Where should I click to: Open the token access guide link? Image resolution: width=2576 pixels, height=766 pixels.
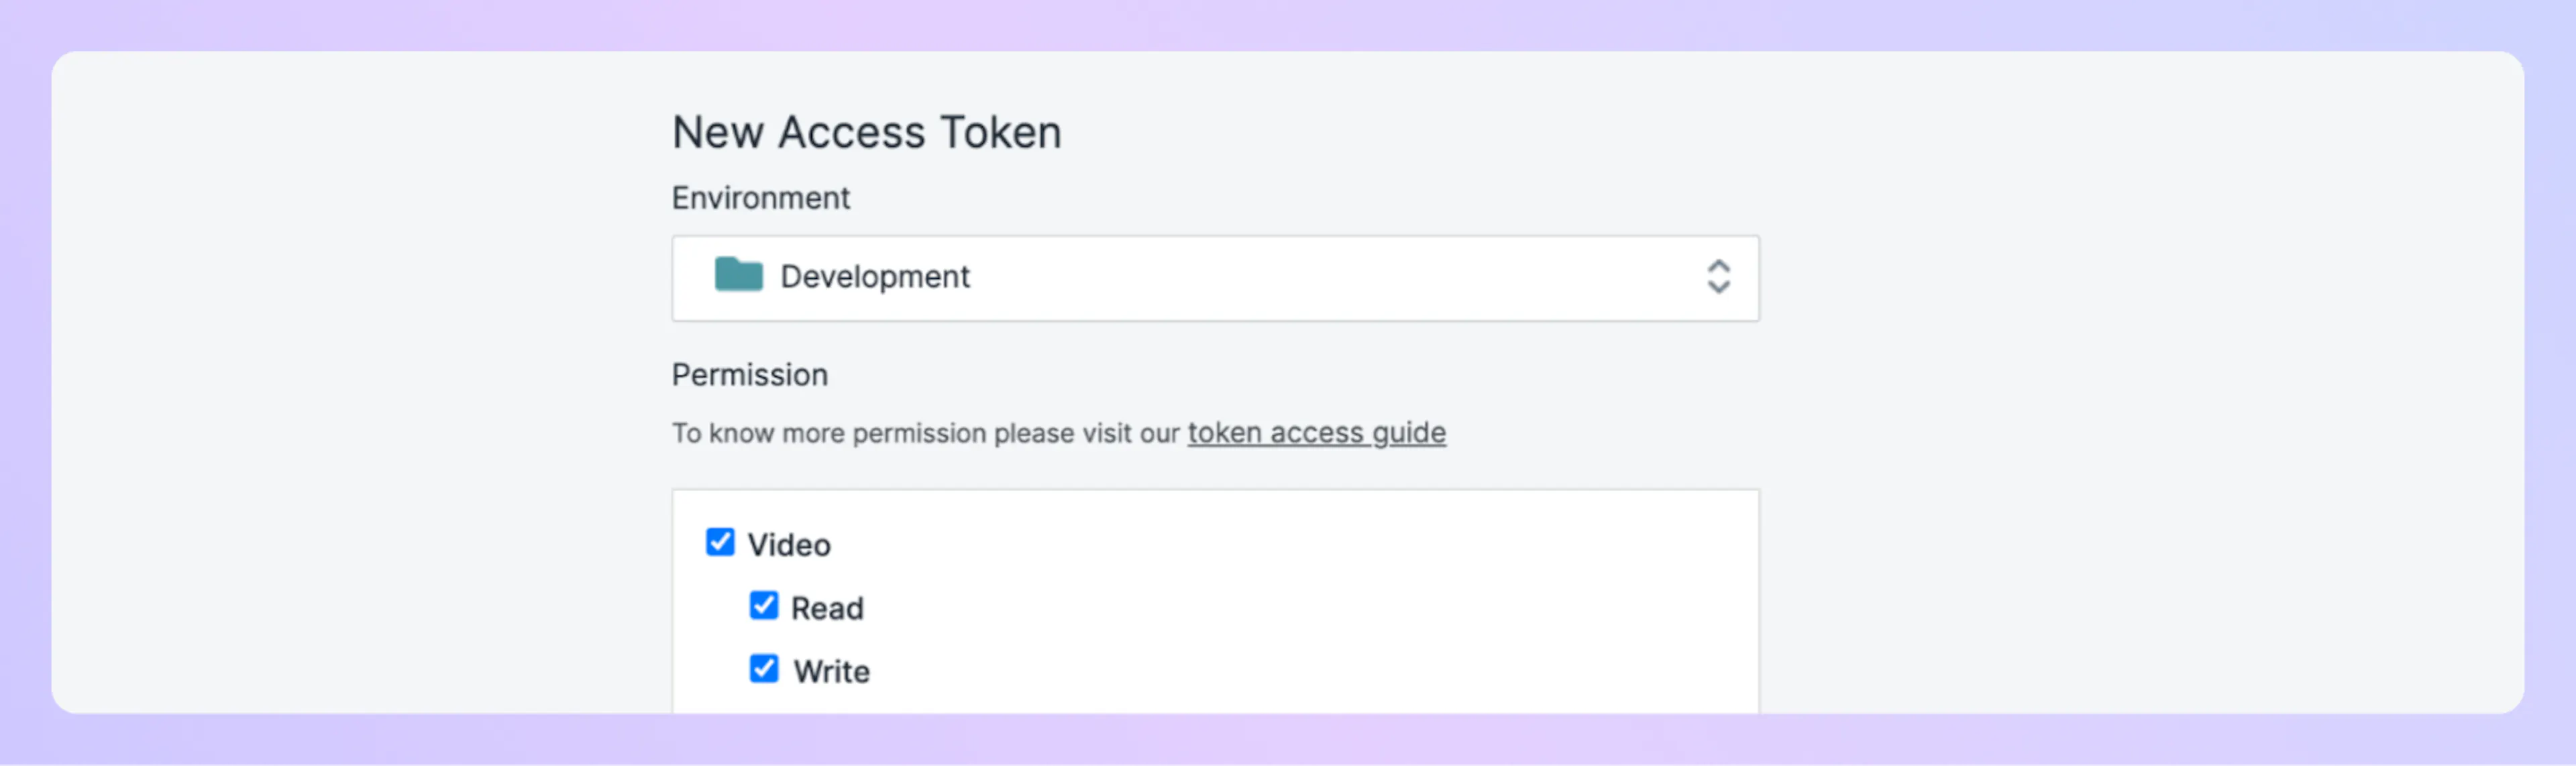(x=1316, y=433)
